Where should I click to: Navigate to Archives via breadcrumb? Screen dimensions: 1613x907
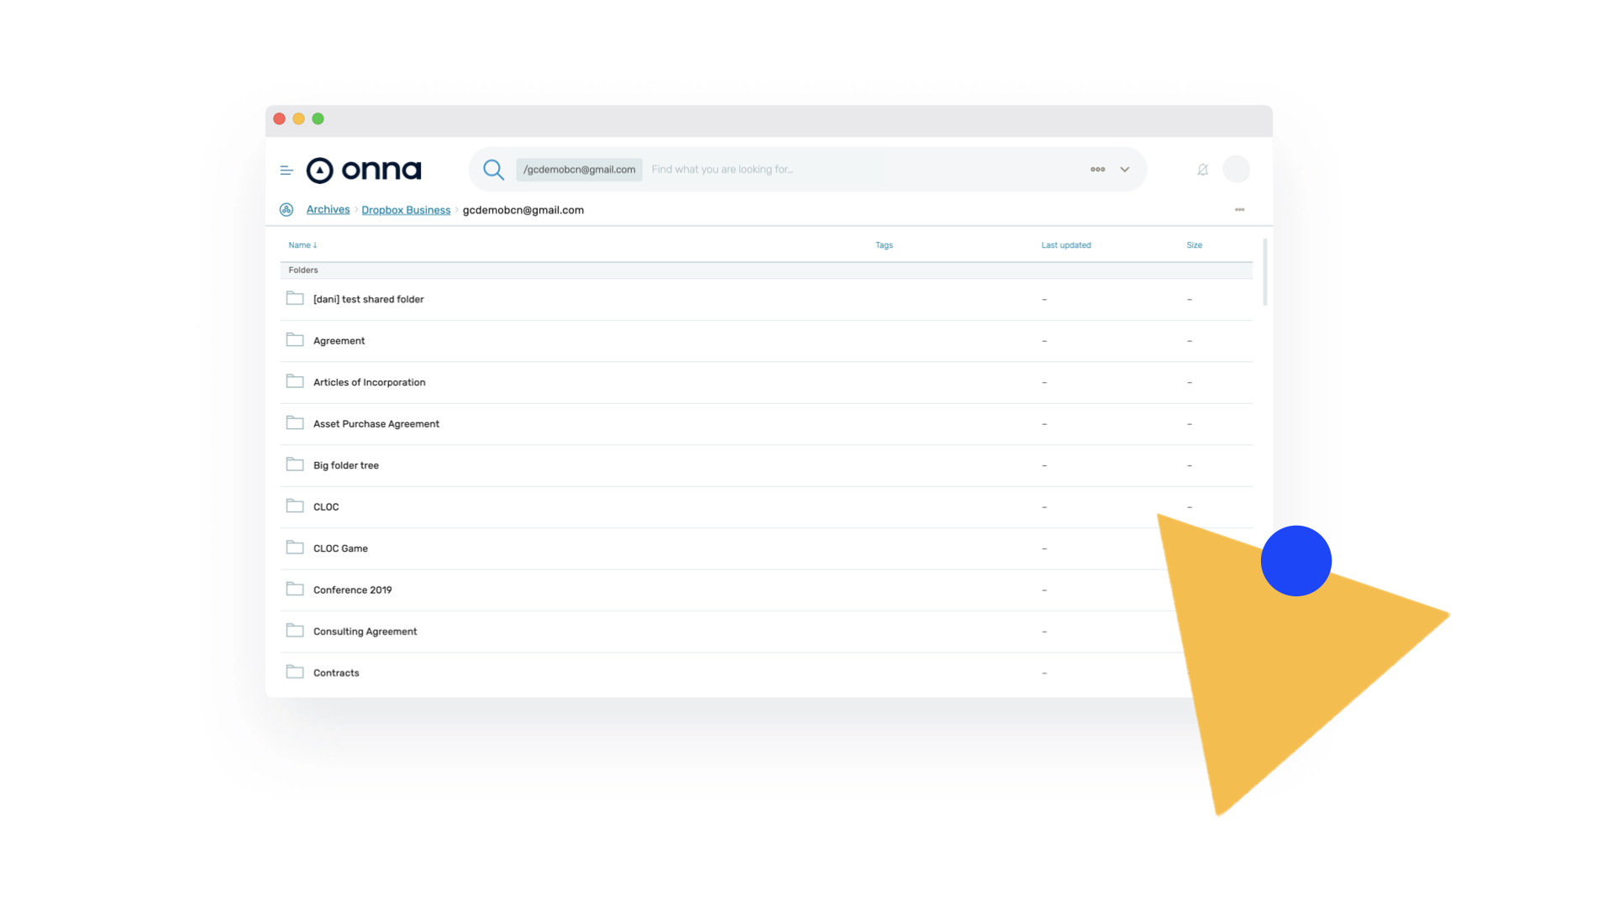pyautogui.click(x=328, y=209)
